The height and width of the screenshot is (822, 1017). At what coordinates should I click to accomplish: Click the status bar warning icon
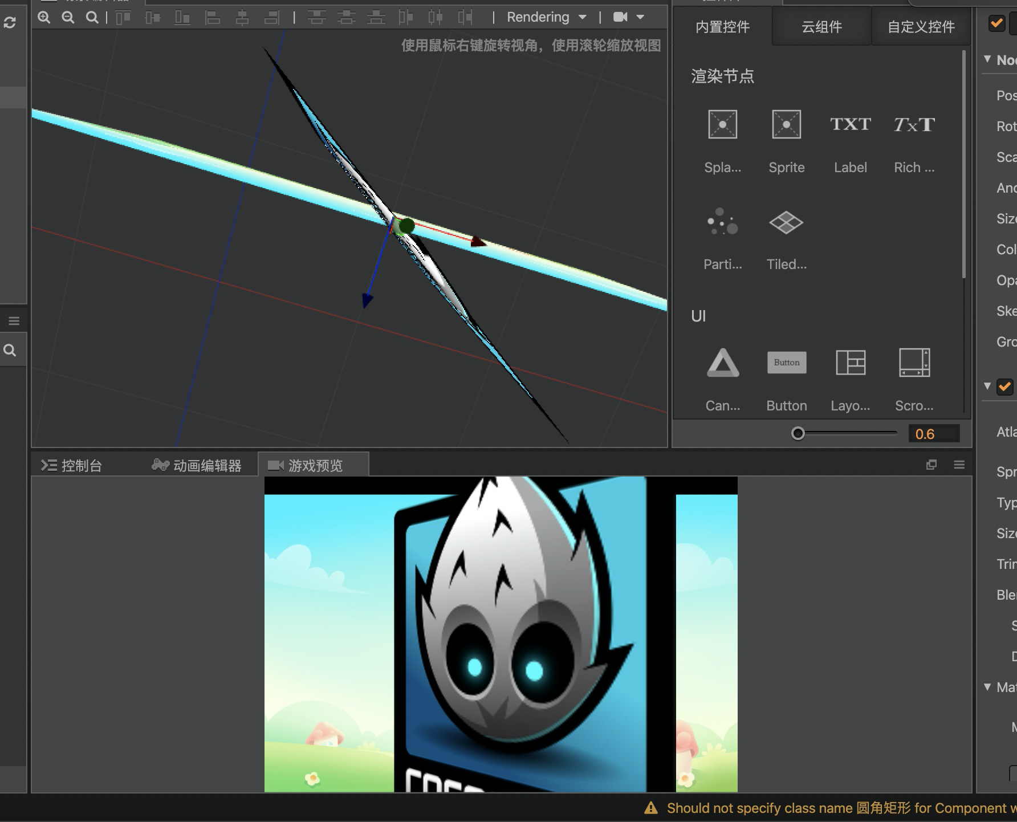pyautogui.click(x=650, y=808)
